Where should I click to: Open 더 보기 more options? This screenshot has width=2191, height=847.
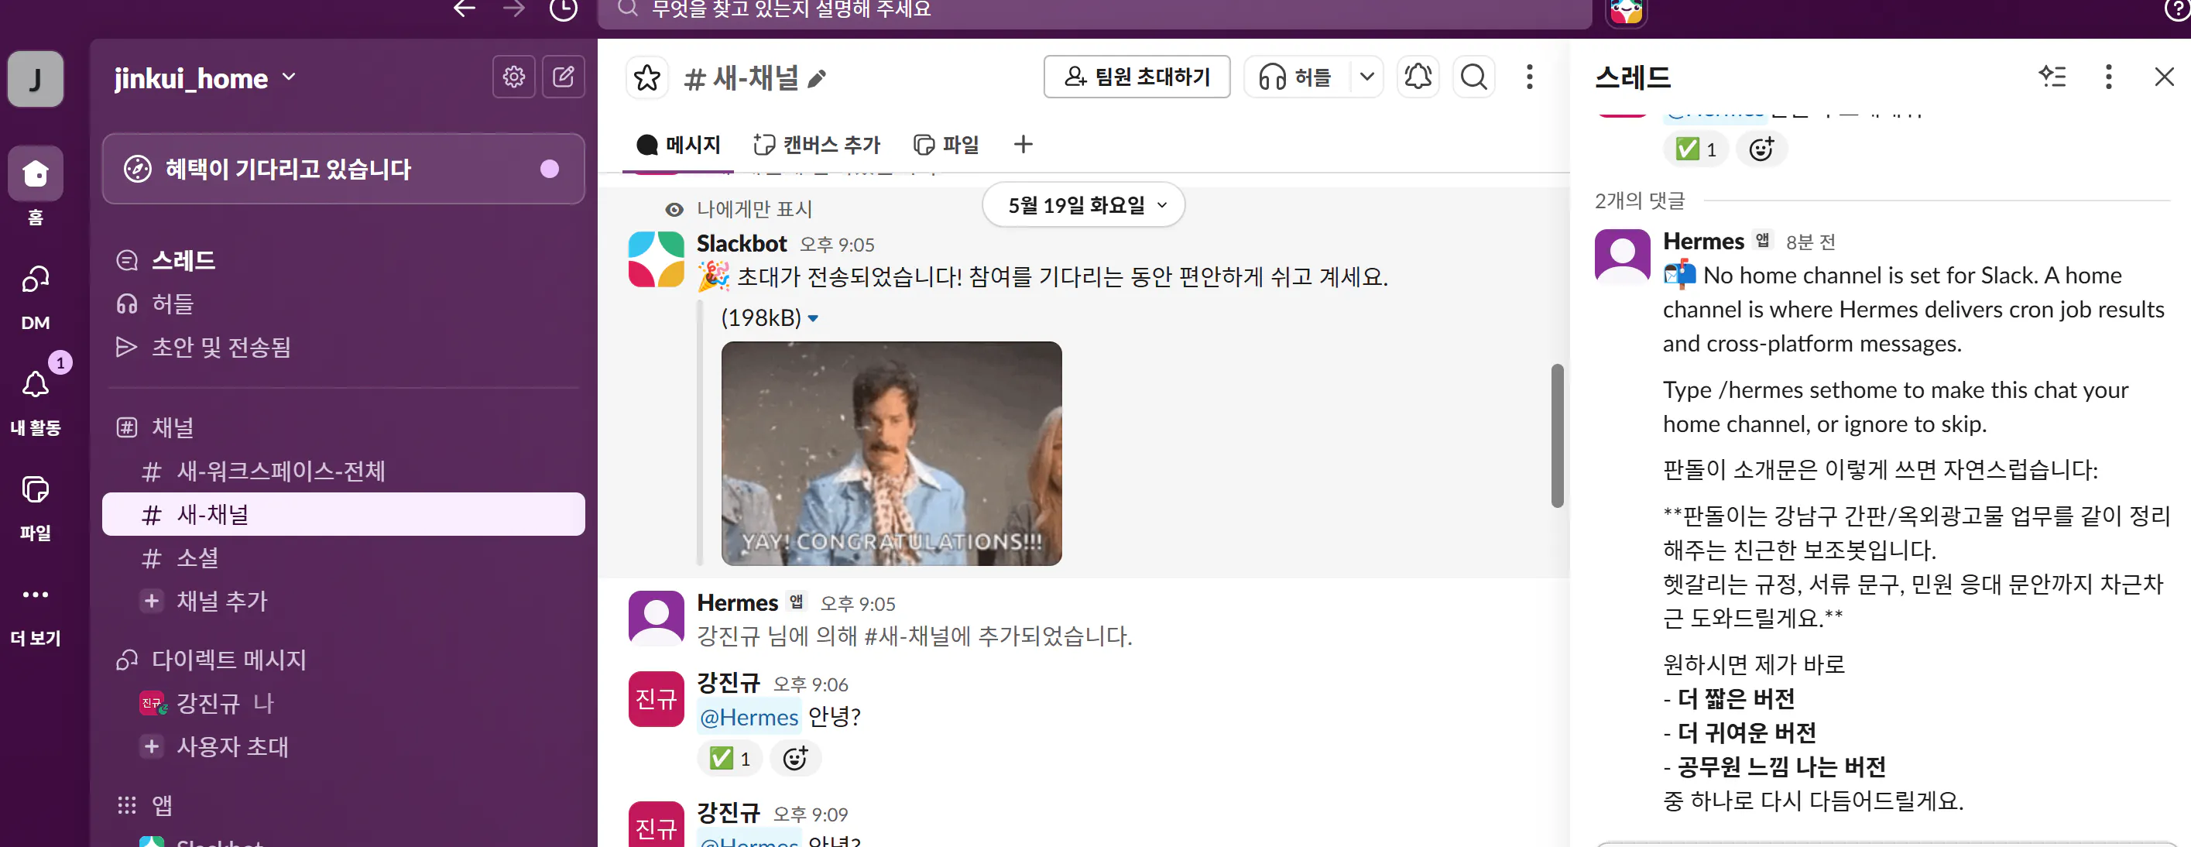(35, 612)
